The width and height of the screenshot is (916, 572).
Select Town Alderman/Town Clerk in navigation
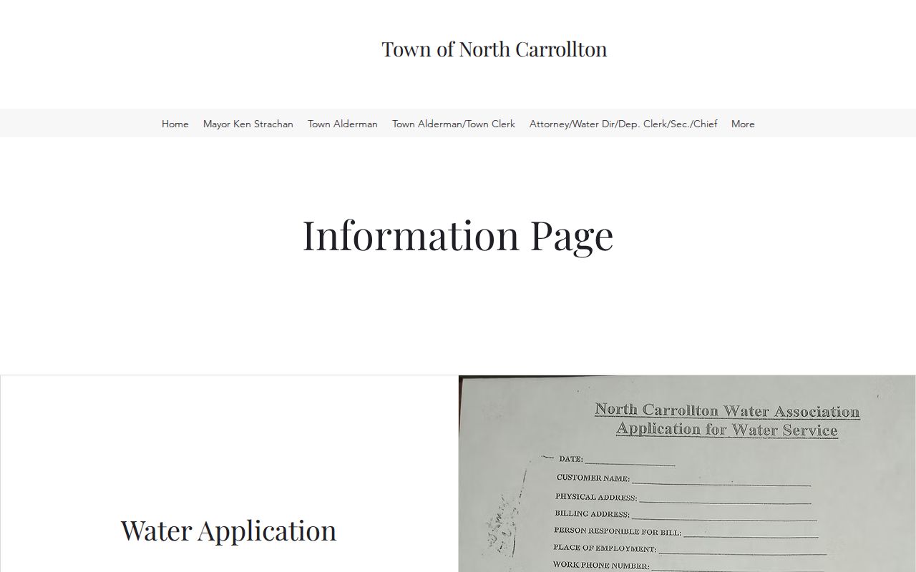click(454, 124)
